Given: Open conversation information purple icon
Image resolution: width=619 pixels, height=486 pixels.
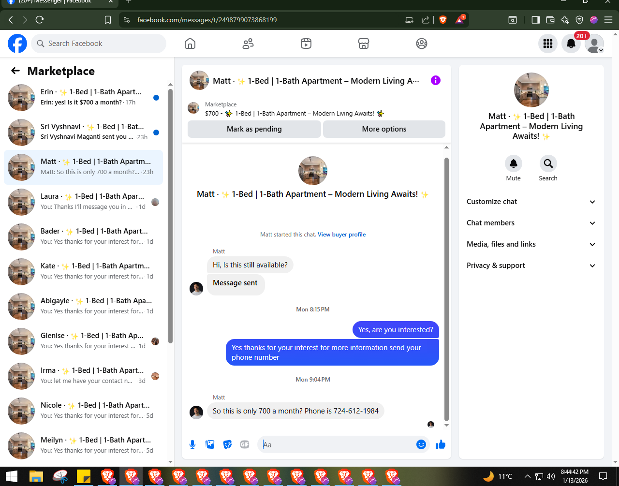Looking at the screenshot, I should coord(436,80).
